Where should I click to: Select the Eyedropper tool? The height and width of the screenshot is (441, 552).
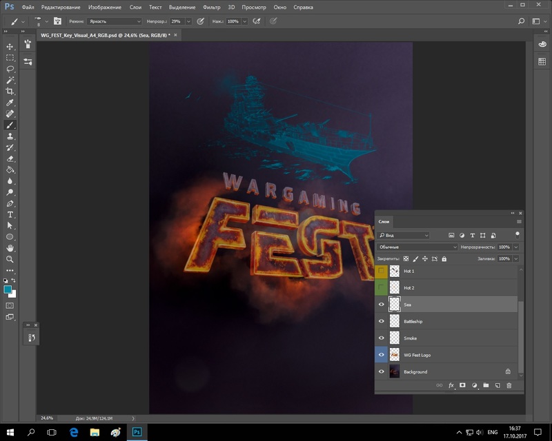(x=10, y=103)
